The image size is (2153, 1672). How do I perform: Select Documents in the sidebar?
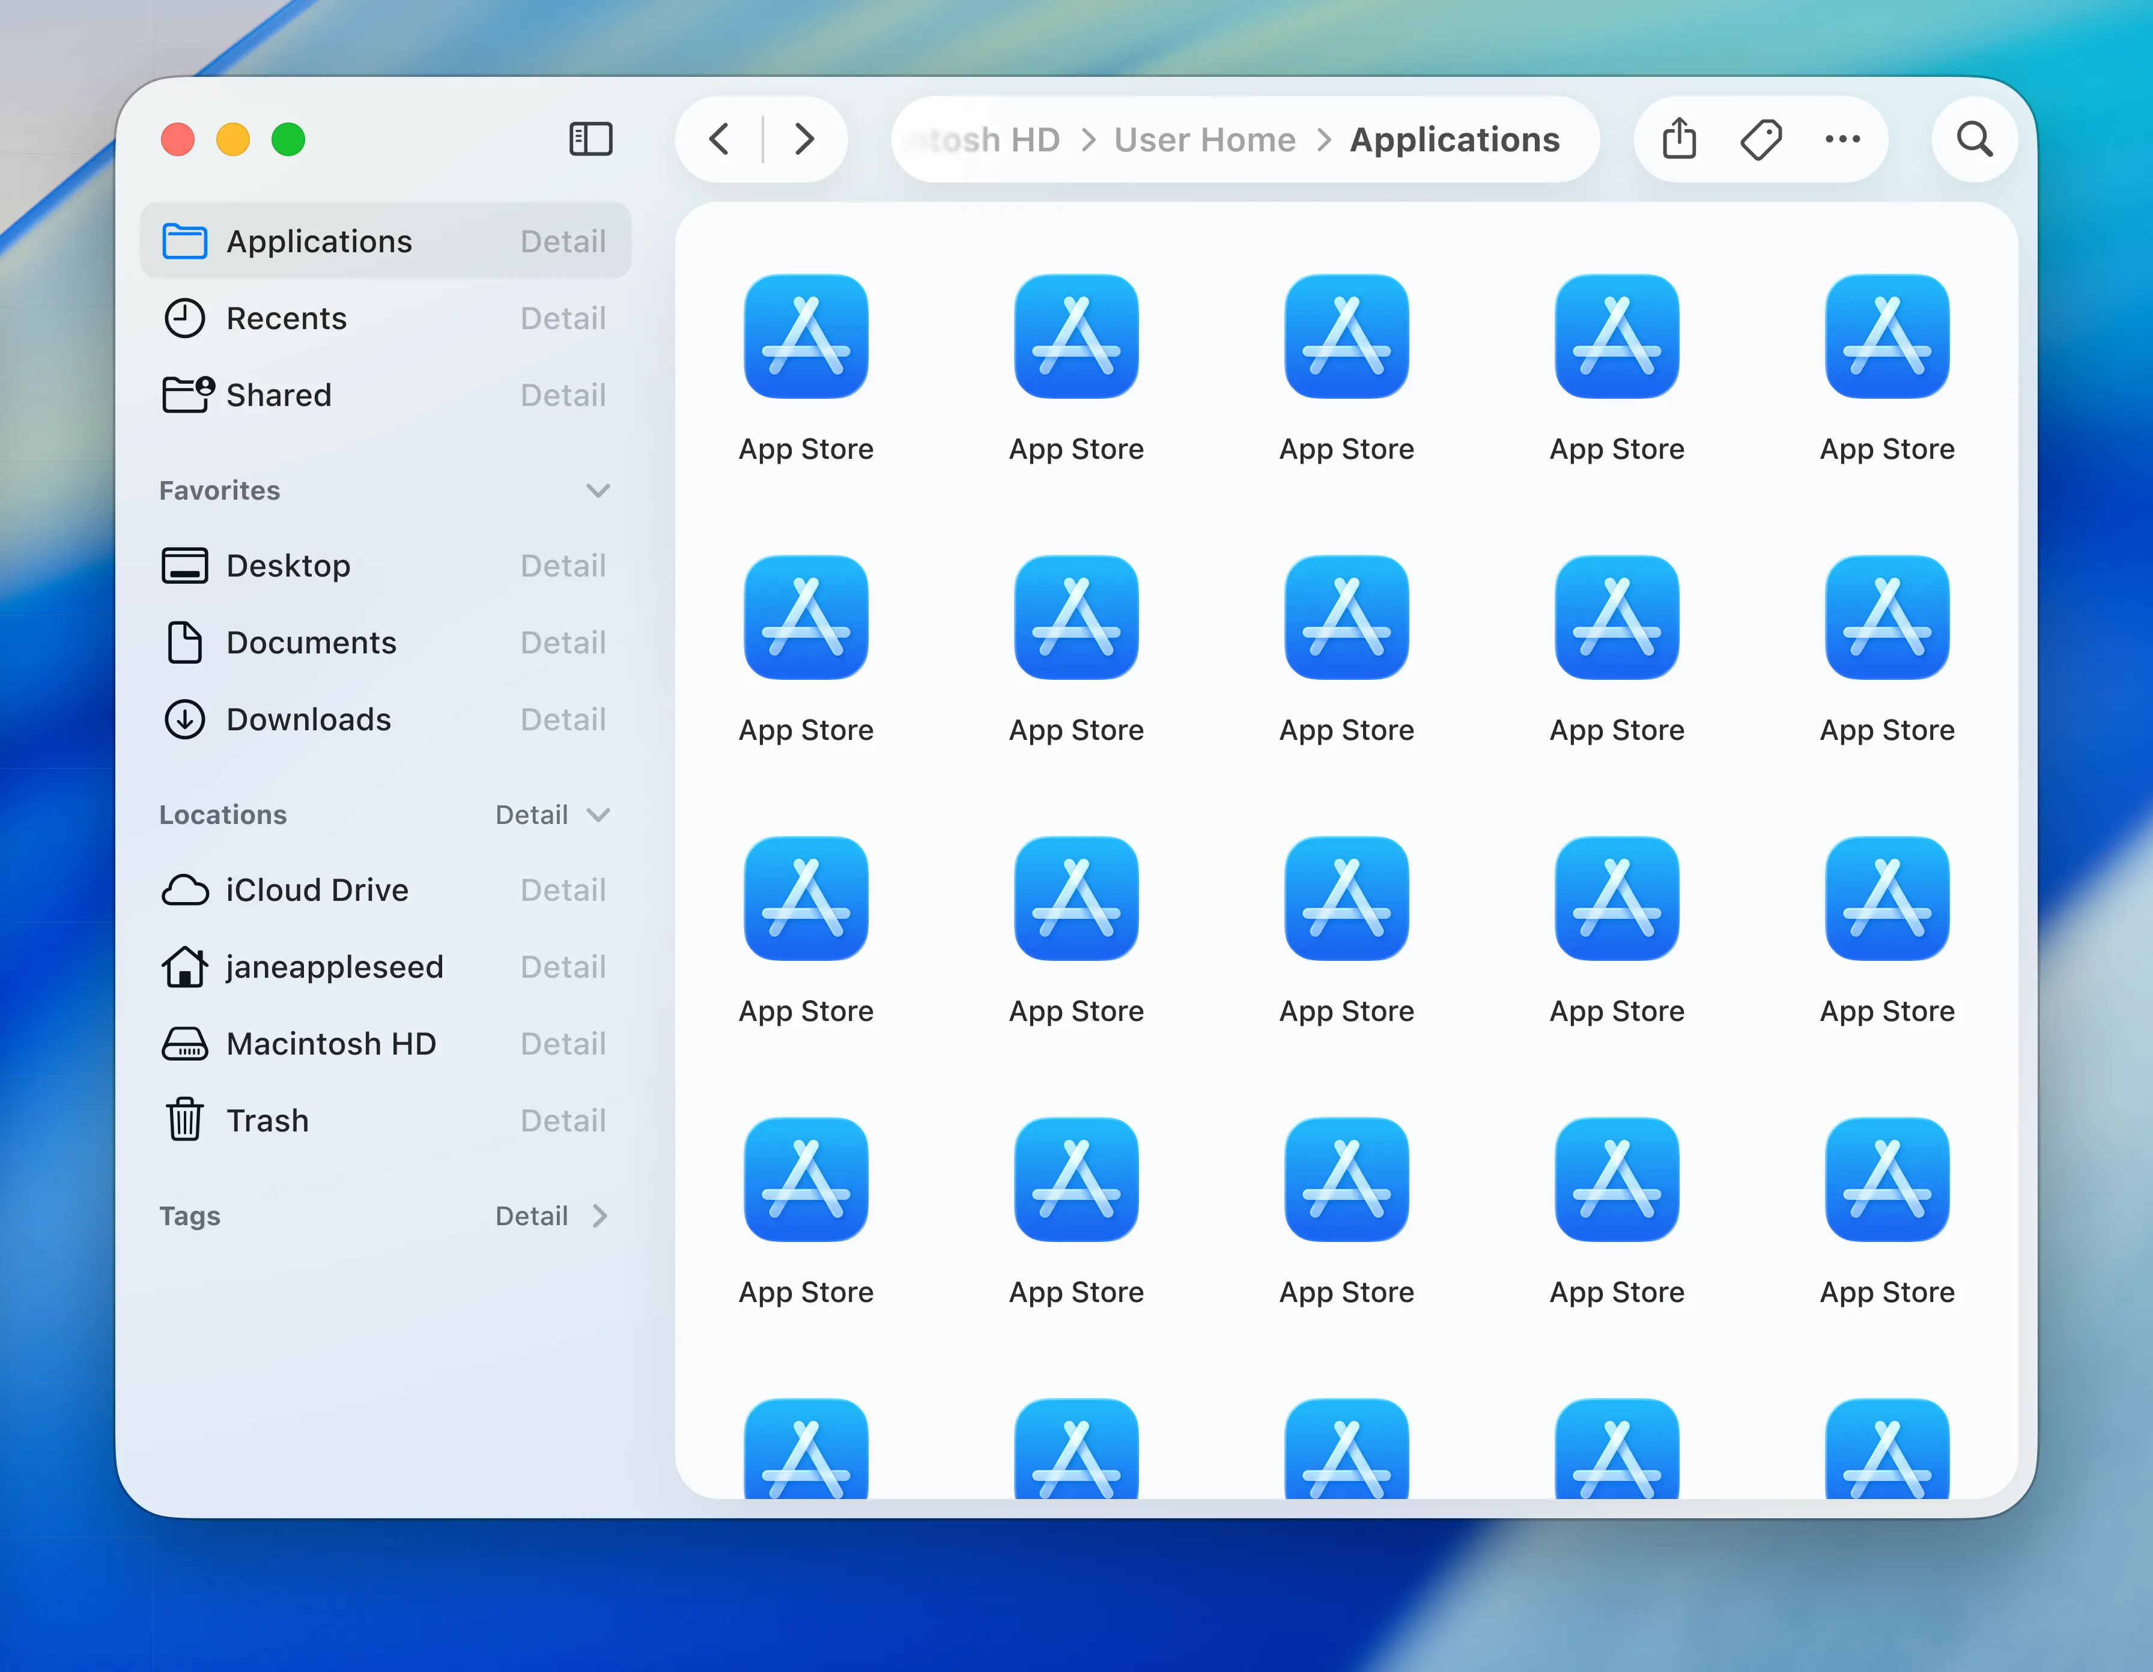311,642
